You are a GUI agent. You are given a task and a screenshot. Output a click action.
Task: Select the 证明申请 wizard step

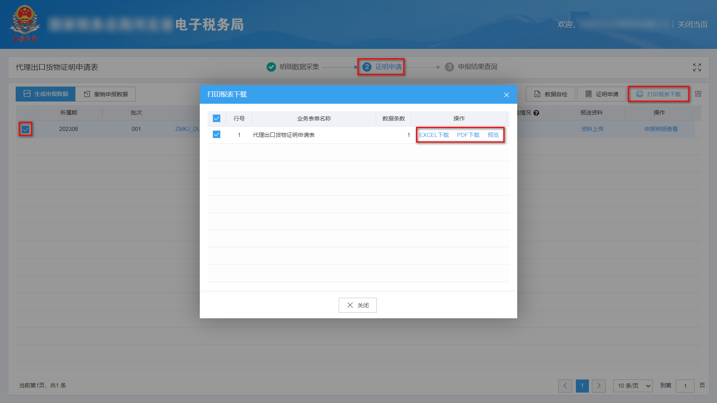(x=367, y=67)
